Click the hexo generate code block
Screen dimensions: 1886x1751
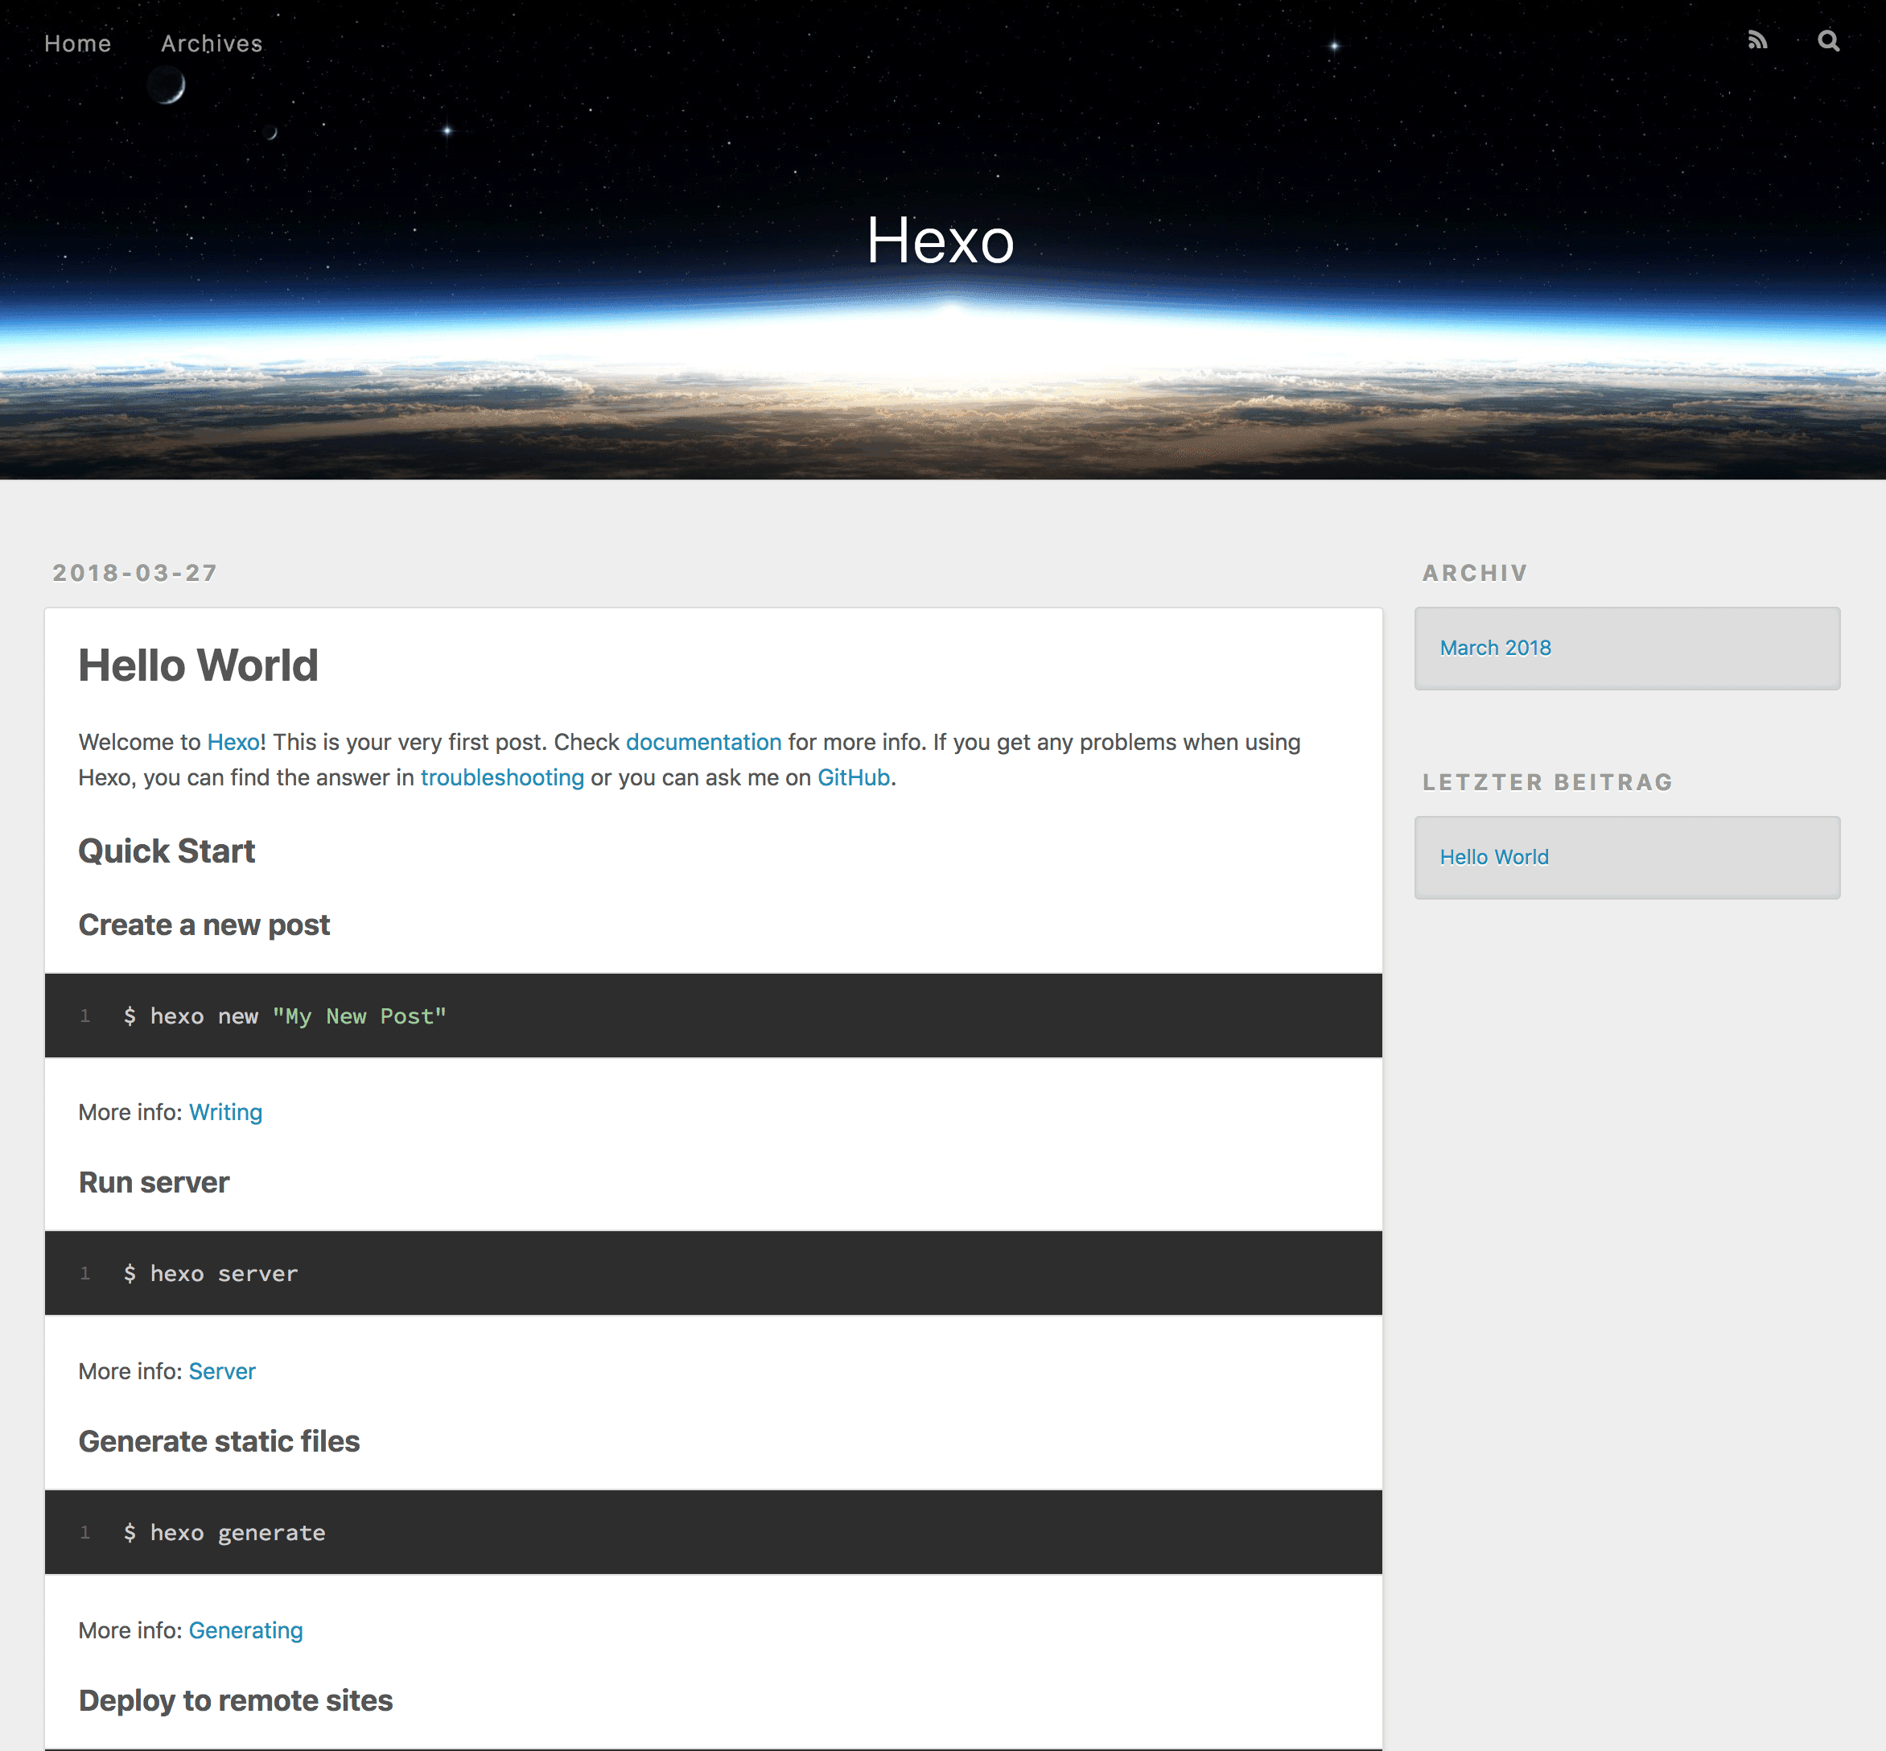[x=712, y=1532]
